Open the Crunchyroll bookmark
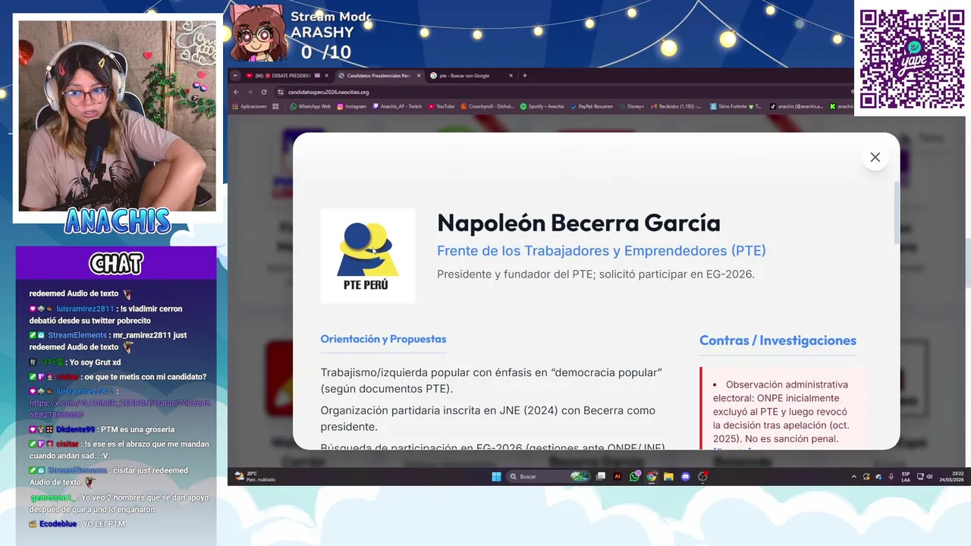Viewport: 971px width, 546px height. (x=488, y=106)
